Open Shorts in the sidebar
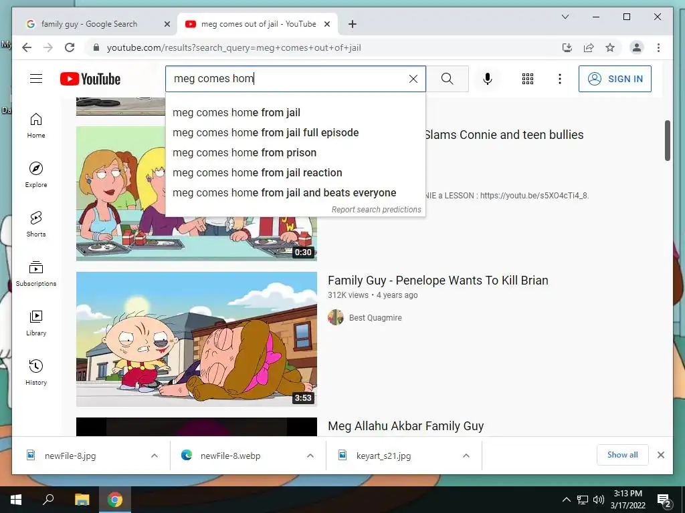685x513 pixels. 36,224
